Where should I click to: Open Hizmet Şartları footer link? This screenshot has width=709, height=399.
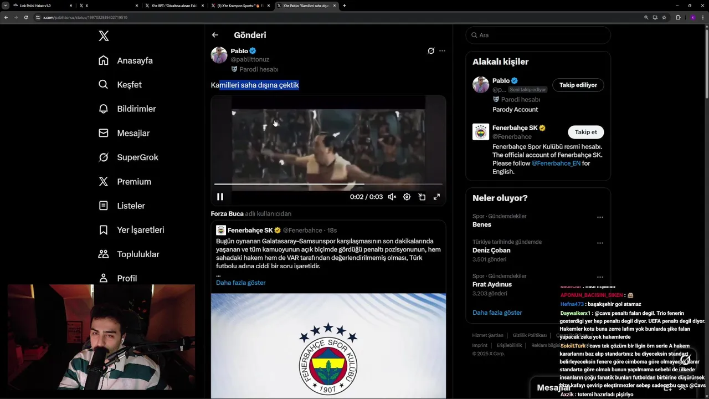tap(487, 335)
